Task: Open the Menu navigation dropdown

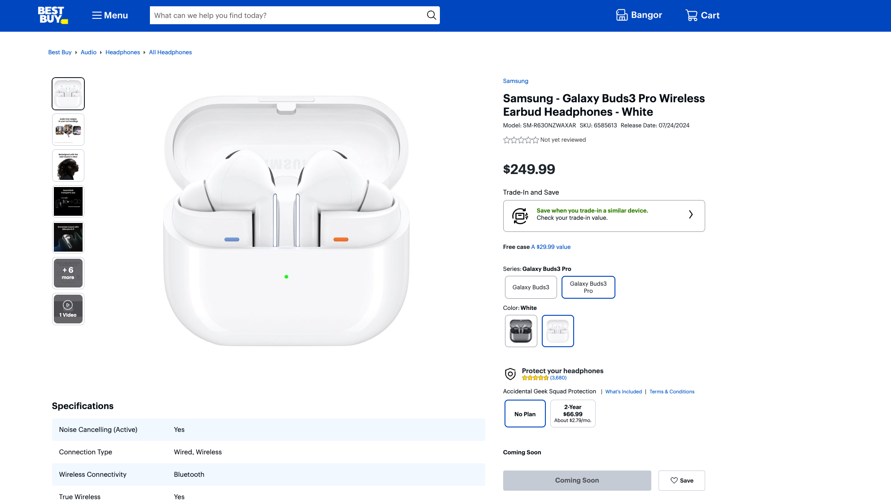Action: pos(109,15)
